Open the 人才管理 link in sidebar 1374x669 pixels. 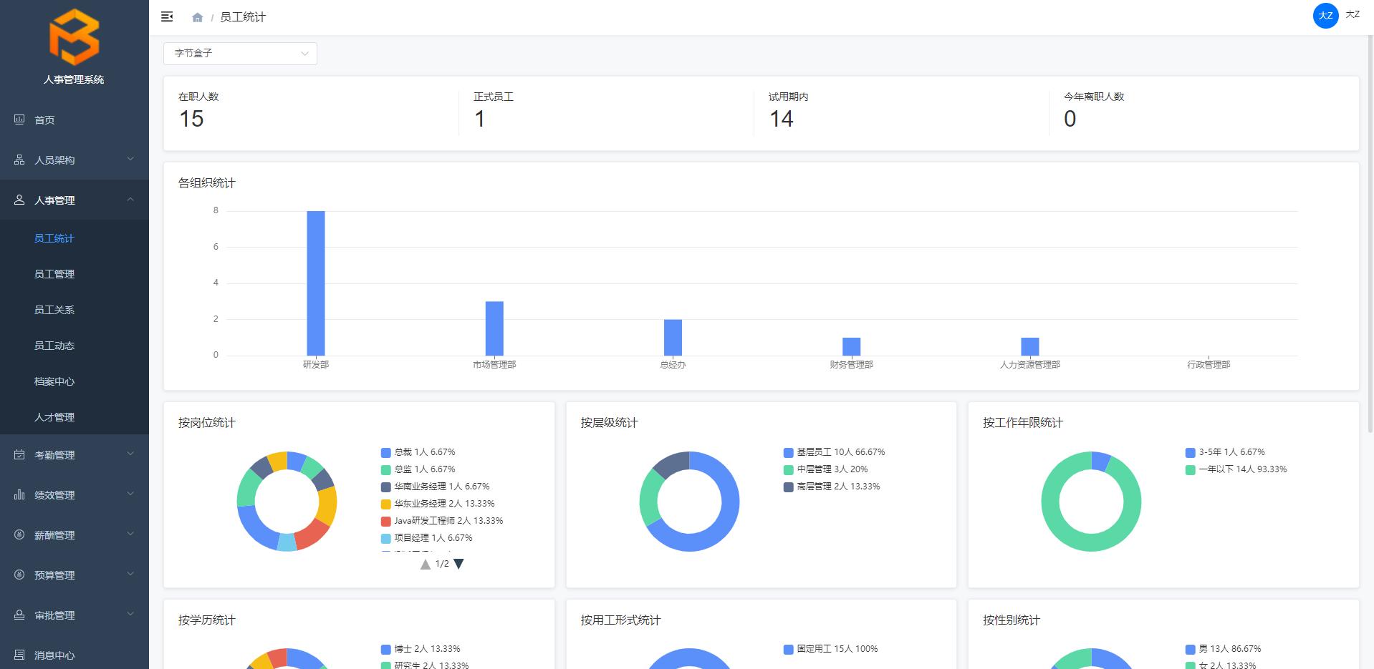click(x=54, y=417)
